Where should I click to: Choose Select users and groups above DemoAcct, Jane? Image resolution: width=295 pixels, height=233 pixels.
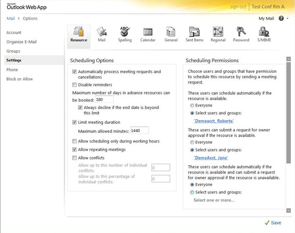pos(192,150)
